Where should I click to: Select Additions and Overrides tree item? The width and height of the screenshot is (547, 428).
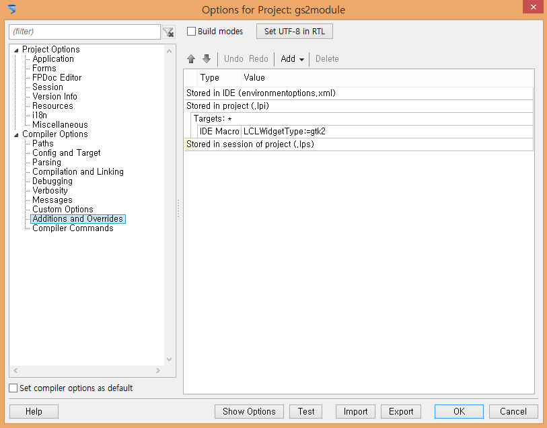(78, 218)
